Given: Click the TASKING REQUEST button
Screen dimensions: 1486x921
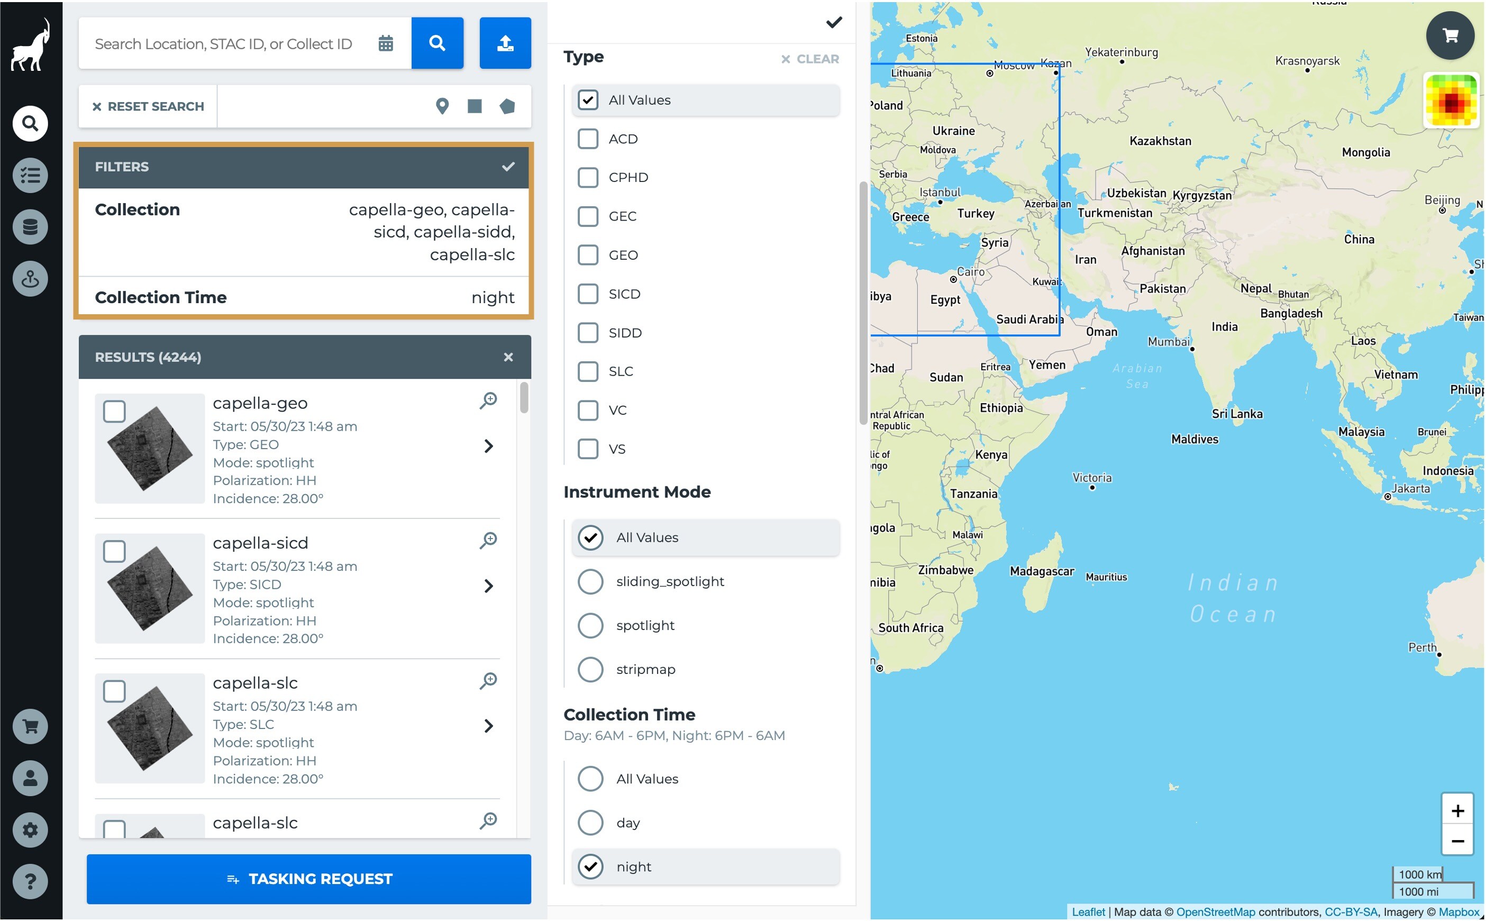Looking at the screenshot, I should [x=309, y=879].
